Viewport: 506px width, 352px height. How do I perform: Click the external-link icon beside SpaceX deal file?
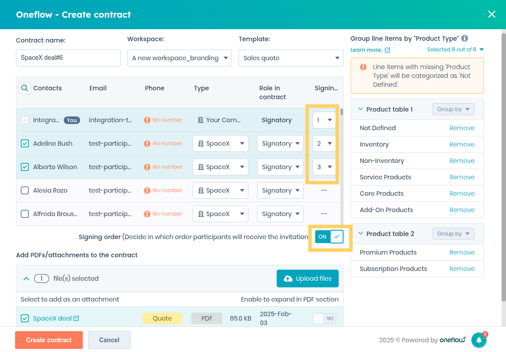76,318
